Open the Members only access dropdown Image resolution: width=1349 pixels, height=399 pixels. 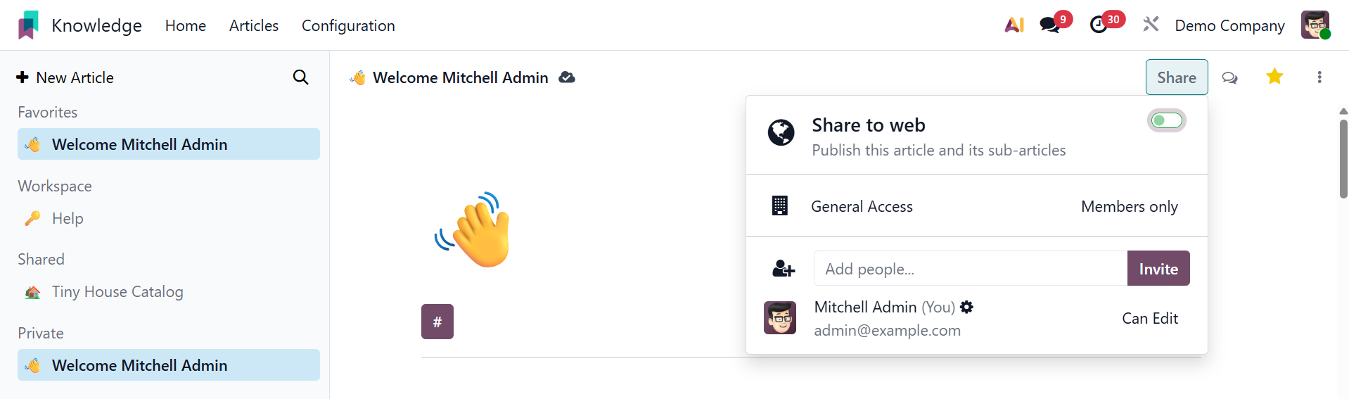1129,206
